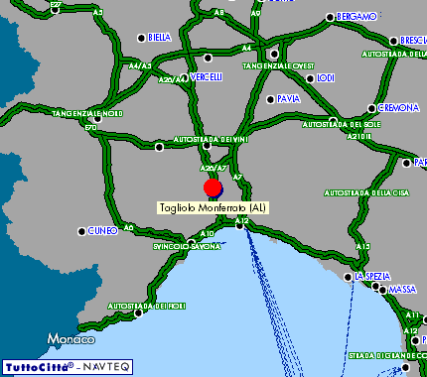427x377 pixels.
Task: Select the Autostrada dei Fiori label
Action: tap(146, 307)
